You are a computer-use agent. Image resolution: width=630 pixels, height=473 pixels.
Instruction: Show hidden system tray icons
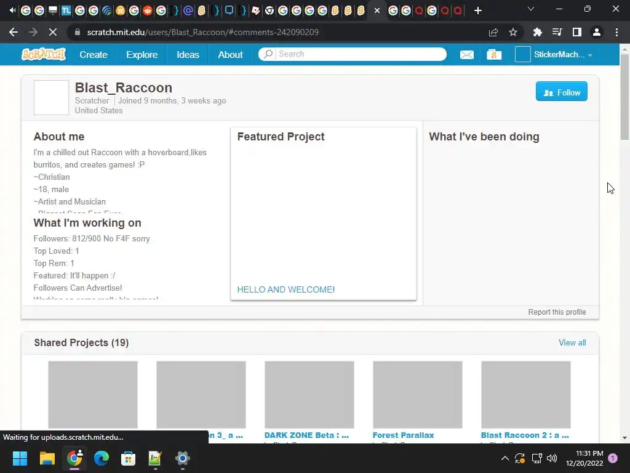coord(505,458)
